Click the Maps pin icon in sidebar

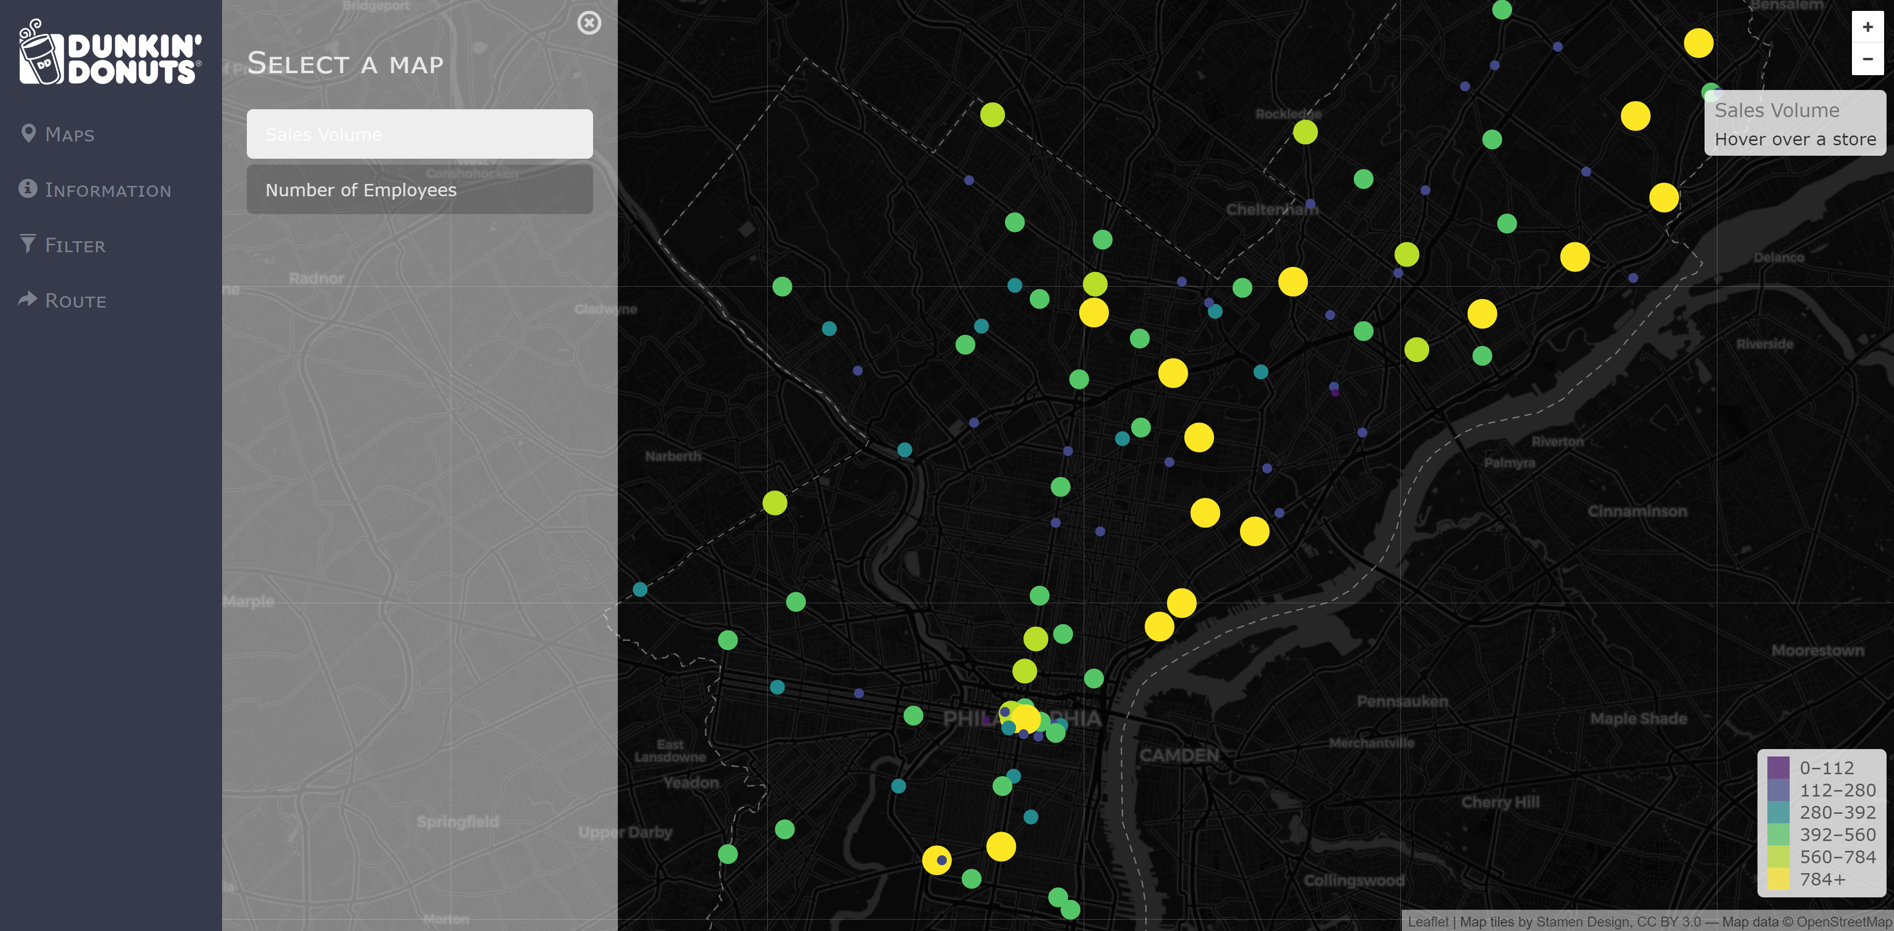[29, 133]
